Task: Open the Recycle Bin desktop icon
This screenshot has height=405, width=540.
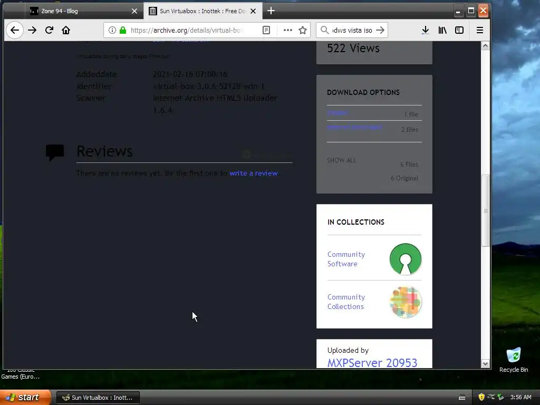Action: click(514, 360)
